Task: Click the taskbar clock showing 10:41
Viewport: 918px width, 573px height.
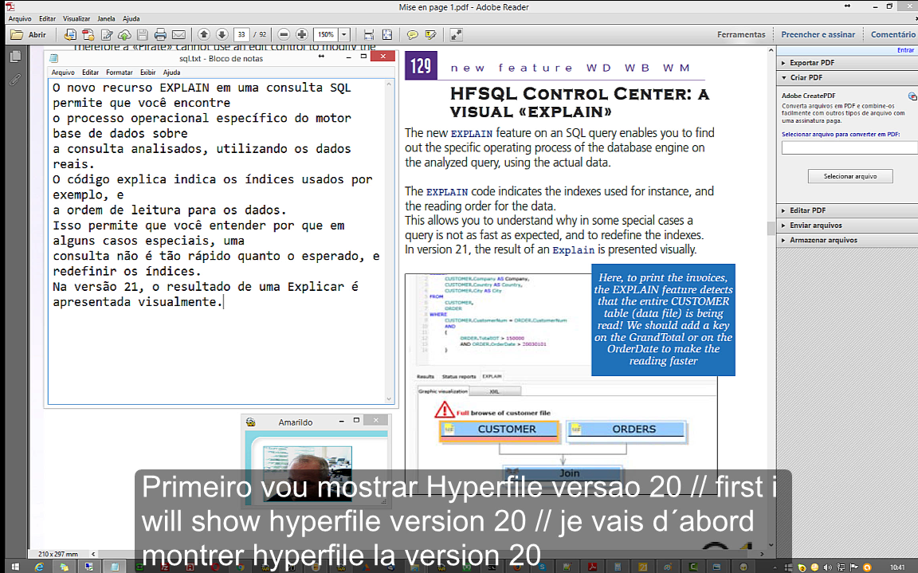Action: (897, 567)
